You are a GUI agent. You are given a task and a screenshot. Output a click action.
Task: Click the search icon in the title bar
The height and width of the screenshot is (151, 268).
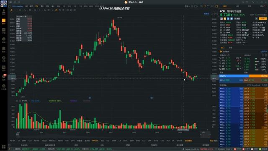point(19,2)
